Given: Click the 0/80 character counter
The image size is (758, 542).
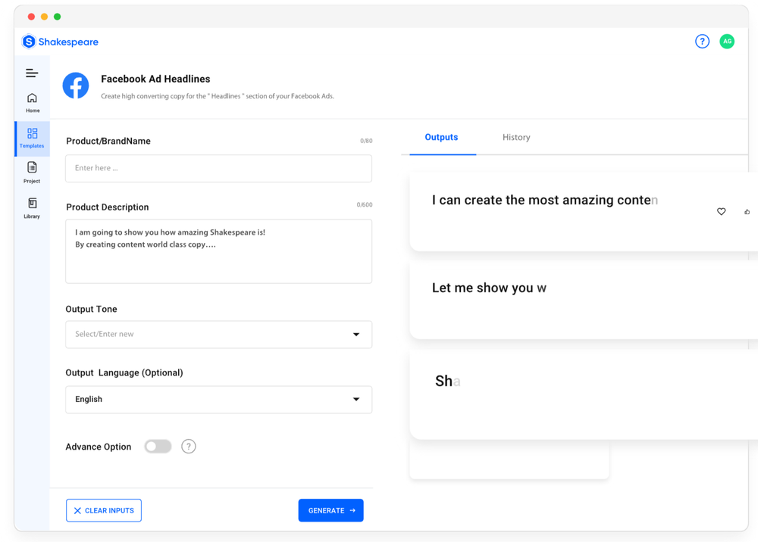Looking at the screenshot, I should click(366, 141).
